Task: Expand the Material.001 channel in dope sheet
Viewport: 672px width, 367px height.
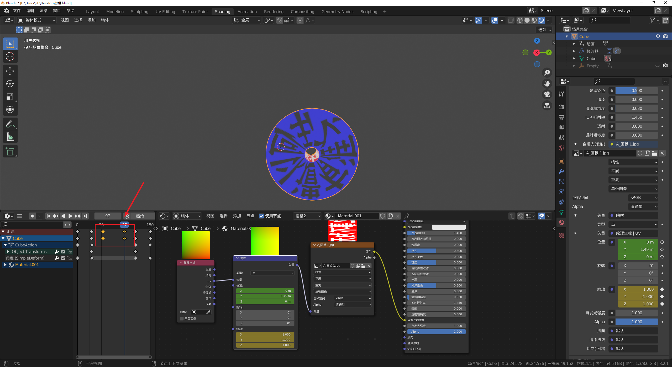Action: 5,265
